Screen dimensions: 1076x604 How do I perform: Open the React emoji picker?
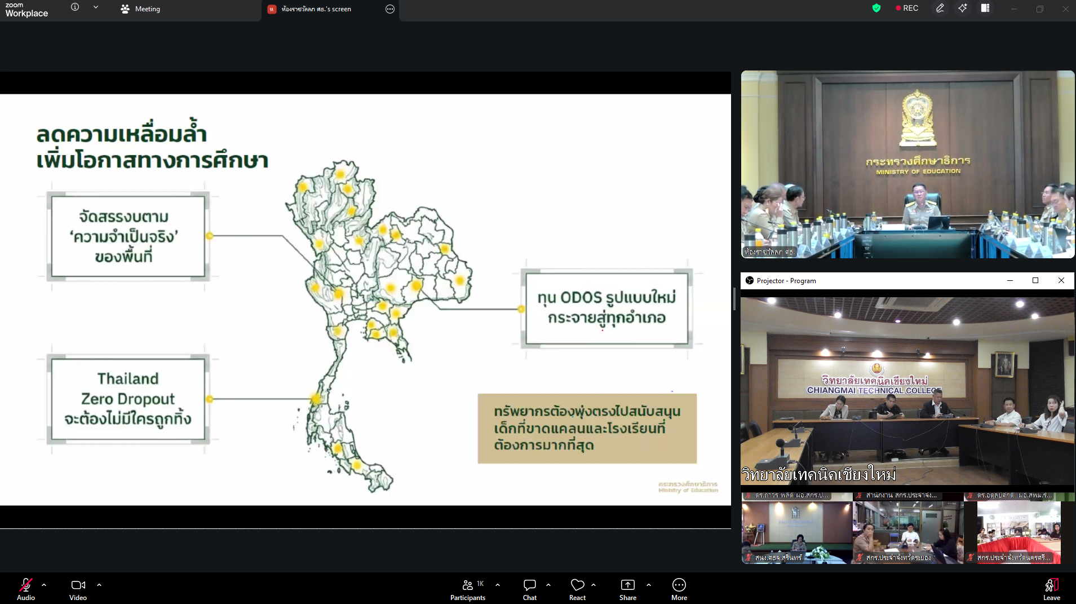coord(577,589)
